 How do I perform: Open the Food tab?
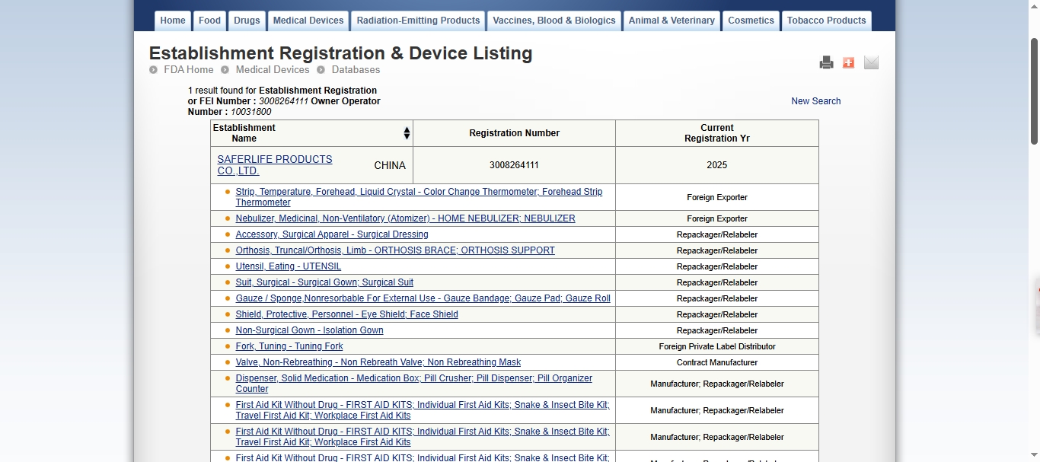(x=209, y=21)
